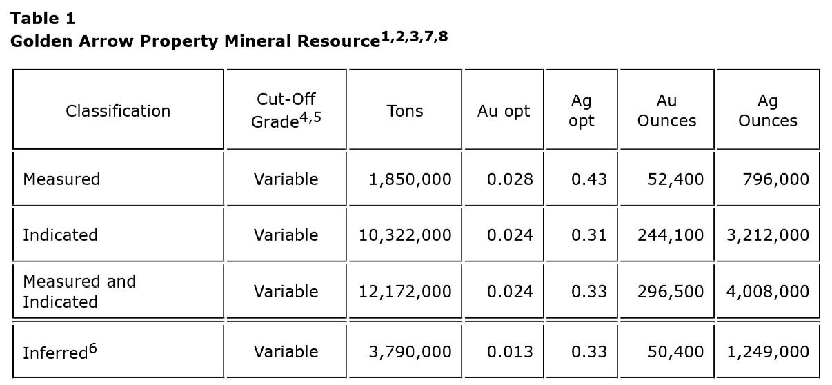Screen dimensions: 832x385
Task: Click the Inferred row label
Action: point(59,352)
